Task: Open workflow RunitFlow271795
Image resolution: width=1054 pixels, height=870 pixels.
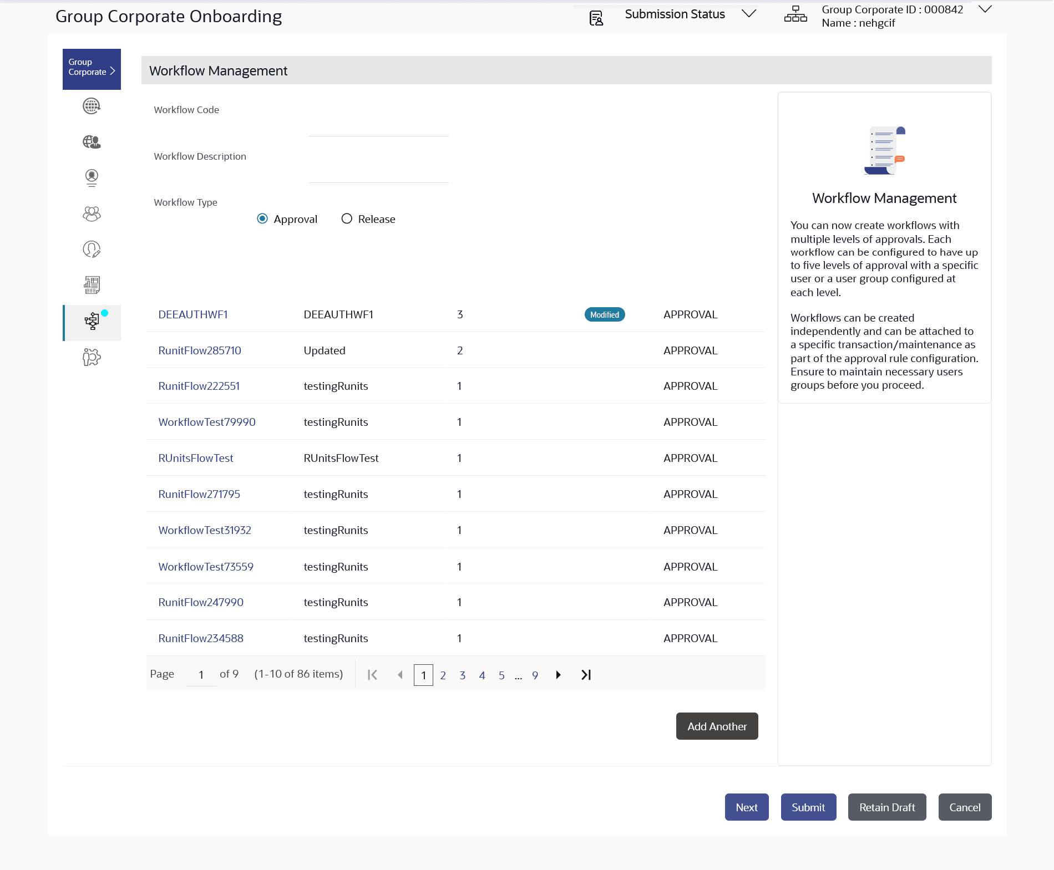Action: pos(199,494)
